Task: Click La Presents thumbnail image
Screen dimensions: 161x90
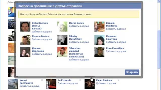Action: click(x=51, y=84)
